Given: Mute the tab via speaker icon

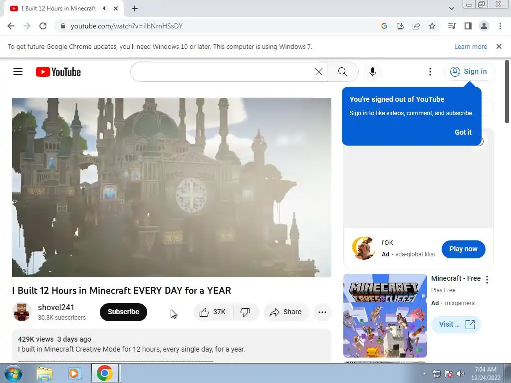Looking at the screenshot, I should (105, 8).
